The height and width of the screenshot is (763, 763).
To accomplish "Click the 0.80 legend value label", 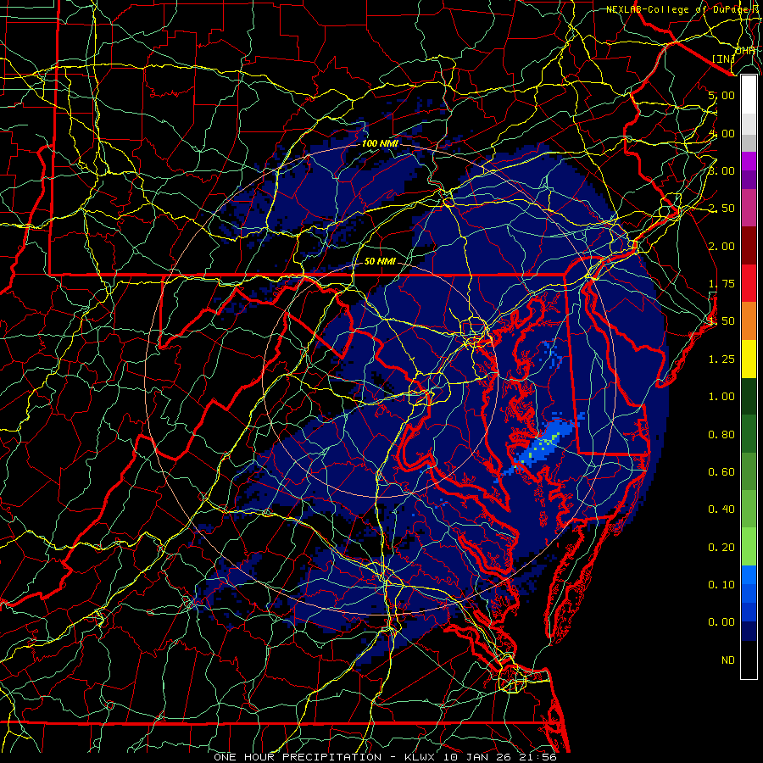I will pos(721,435).
